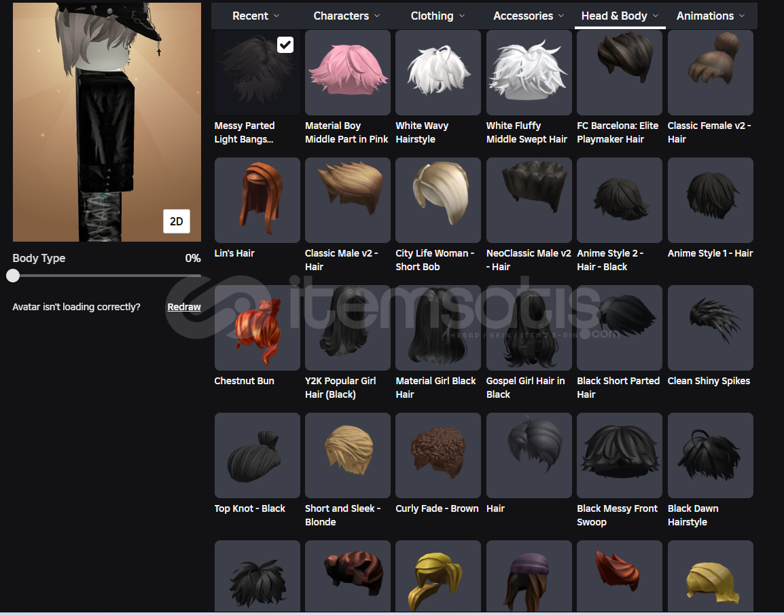Screen dimensions: 784x615
Task: Expand the Recent dropdown menu
Action: pos(256,16)
